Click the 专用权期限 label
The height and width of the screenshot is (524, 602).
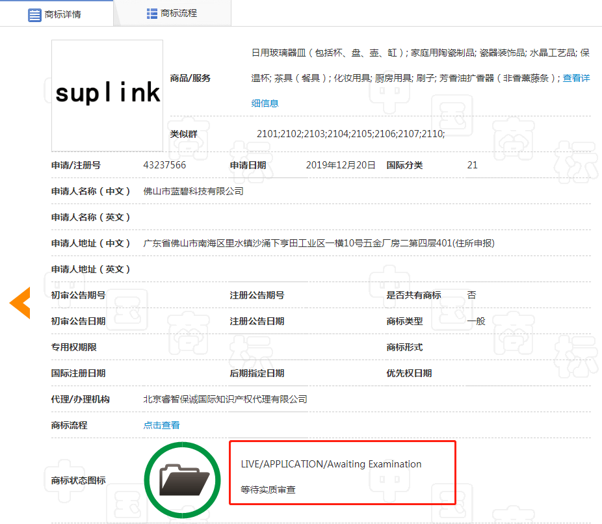(x=73, y=347)
